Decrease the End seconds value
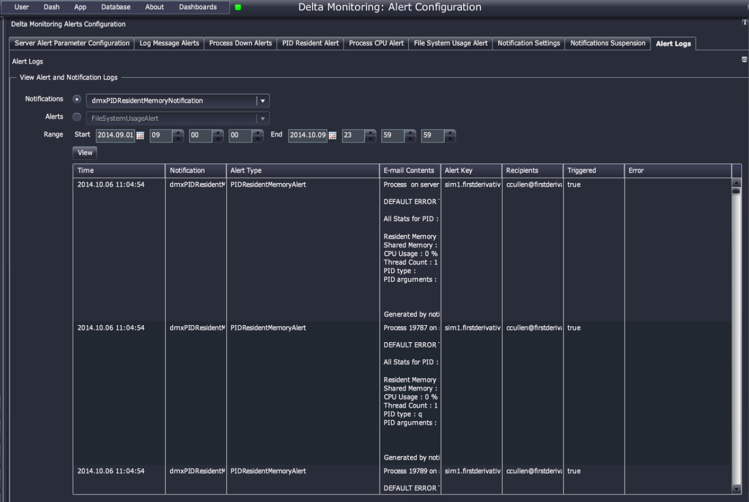This screenshot has width=749, height=502. [x=450, y=139]
